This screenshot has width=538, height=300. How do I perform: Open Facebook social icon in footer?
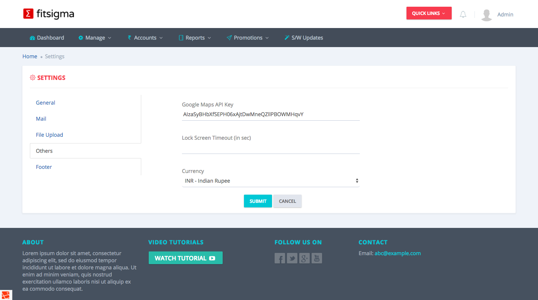pyautogui.click(x=279, y=258)
